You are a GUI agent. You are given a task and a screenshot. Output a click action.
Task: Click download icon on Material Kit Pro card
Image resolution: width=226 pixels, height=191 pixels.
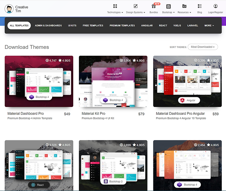coord(121,60)
